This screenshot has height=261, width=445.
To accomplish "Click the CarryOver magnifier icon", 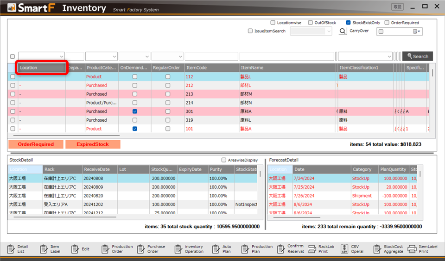I will pos(343,31).
